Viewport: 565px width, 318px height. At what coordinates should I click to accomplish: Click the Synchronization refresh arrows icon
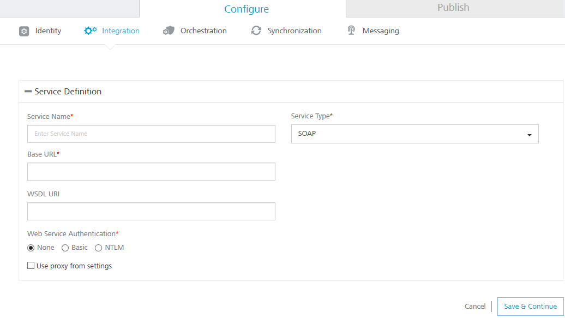pyautogui.click(x=256, y=31)
